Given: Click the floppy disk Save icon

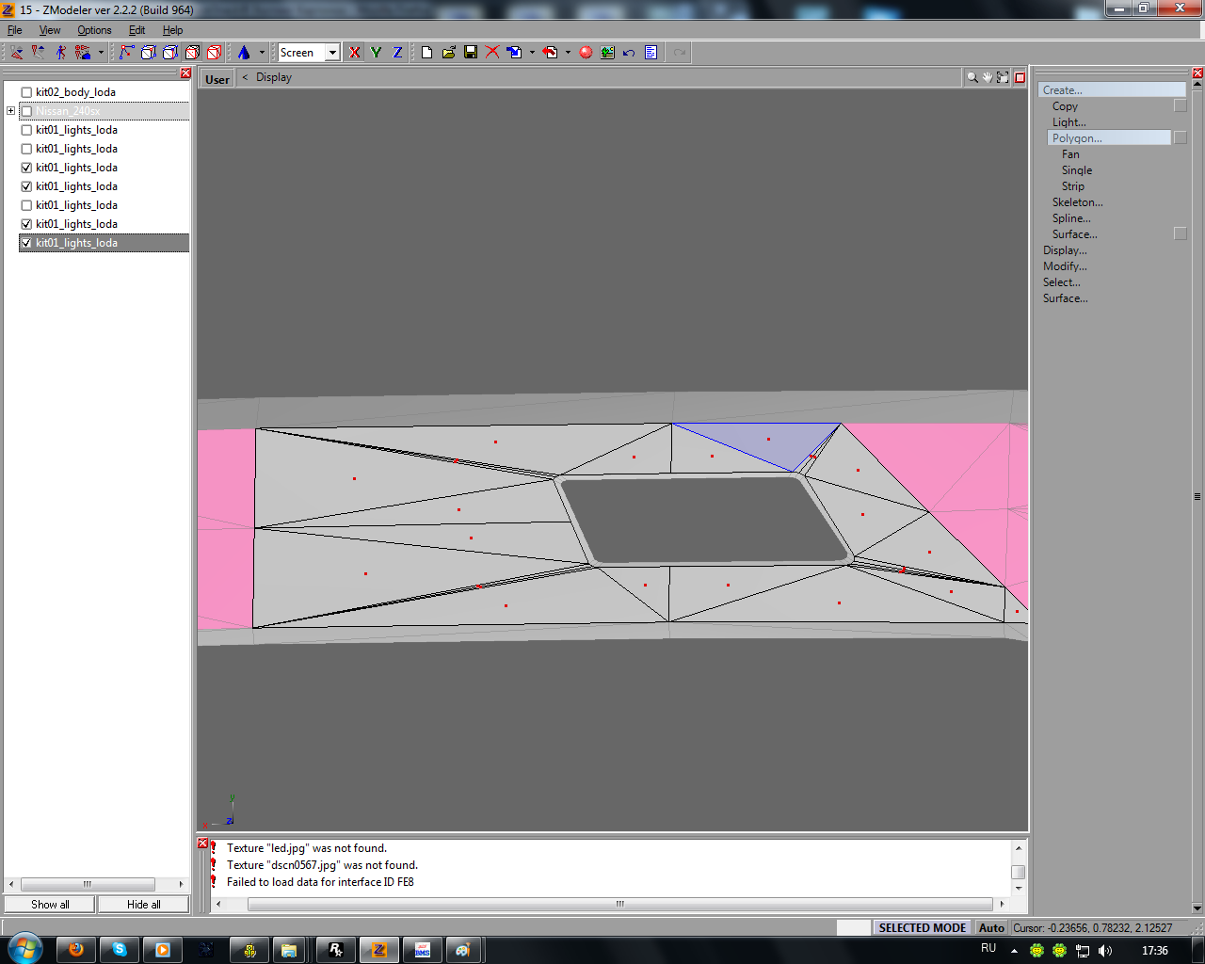Looking at the screenshot, I should 471,53.
